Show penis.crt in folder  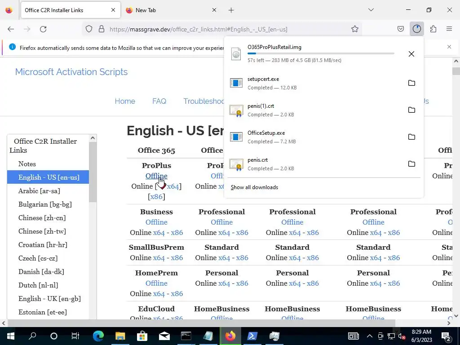click(x=411, y=164)
